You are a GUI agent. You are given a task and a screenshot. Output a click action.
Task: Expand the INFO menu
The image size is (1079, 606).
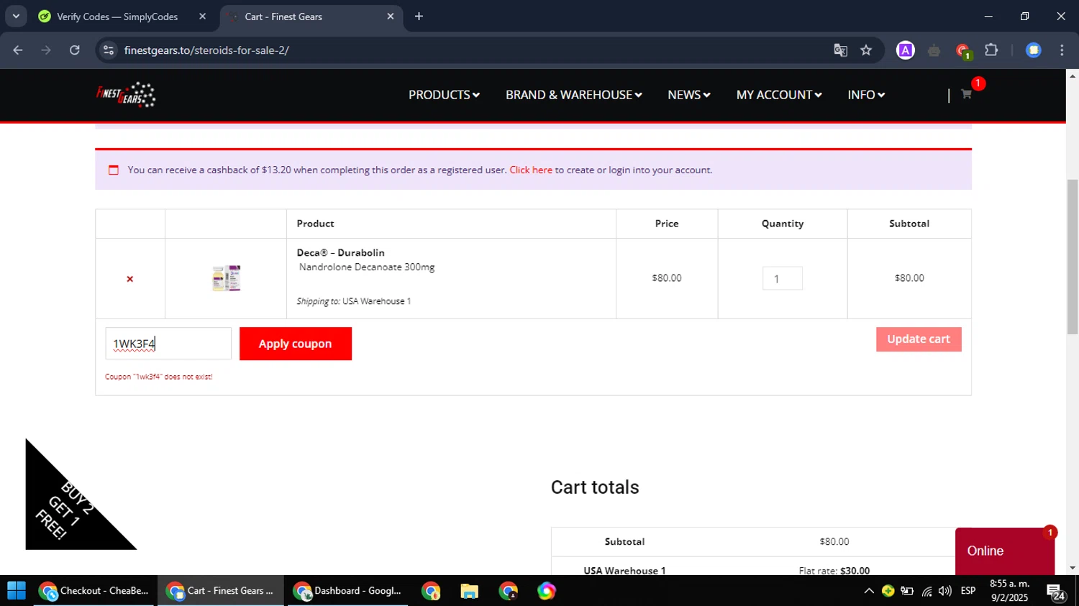coord(866,95)
